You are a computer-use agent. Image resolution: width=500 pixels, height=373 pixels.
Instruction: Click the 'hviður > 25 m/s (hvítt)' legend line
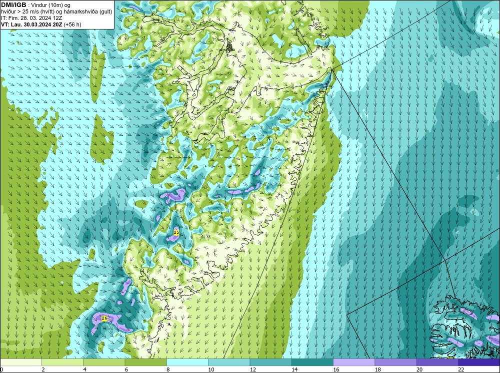click(56, 12)
